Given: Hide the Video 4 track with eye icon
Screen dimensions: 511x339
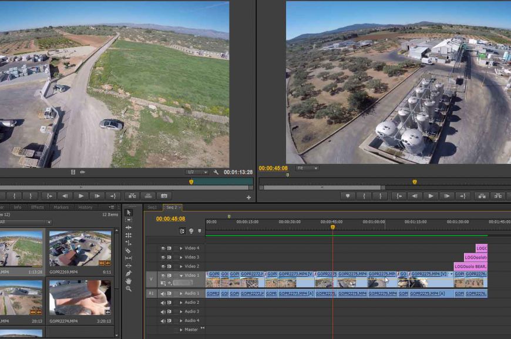Looking at the screenshot, I should (x=163, y=248).
